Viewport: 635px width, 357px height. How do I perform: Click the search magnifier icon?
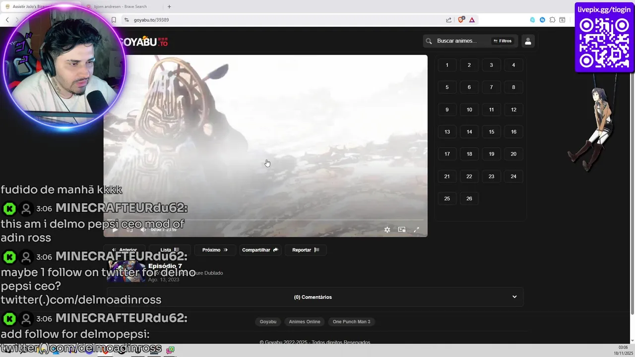click(x=429, y=41)
